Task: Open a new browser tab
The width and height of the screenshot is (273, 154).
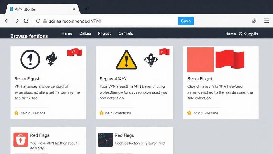Action: (x=86, y=9)
